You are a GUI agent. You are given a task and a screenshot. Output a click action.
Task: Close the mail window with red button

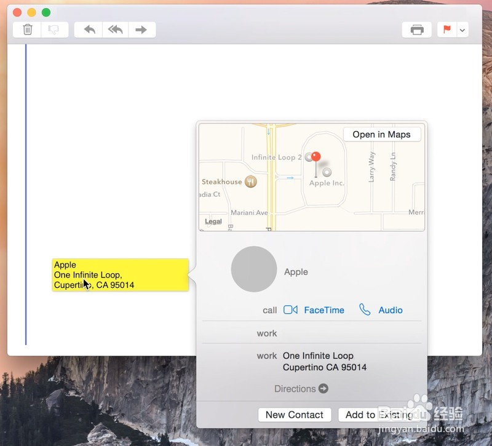(x=17, y=12)
